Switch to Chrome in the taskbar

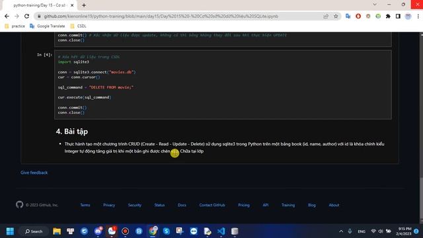(x=153, y=231)
